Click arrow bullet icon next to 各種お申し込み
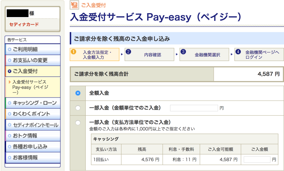 pyautogui.click(x=10, y=147)
